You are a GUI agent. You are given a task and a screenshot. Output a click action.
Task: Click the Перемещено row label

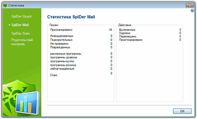click(128, 36)
